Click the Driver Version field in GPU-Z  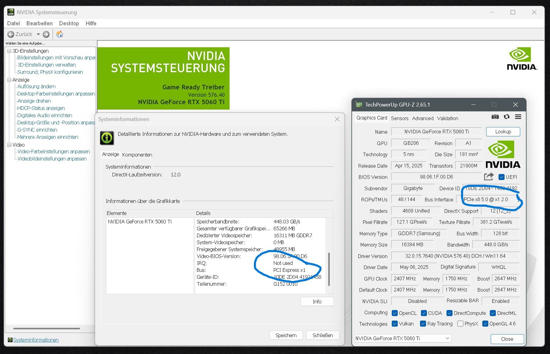click(455, 256)
